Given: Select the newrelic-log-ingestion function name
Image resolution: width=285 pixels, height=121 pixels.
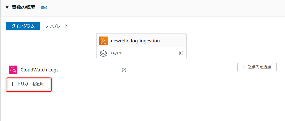Looking at the screenshot, I should coord(135,41).
